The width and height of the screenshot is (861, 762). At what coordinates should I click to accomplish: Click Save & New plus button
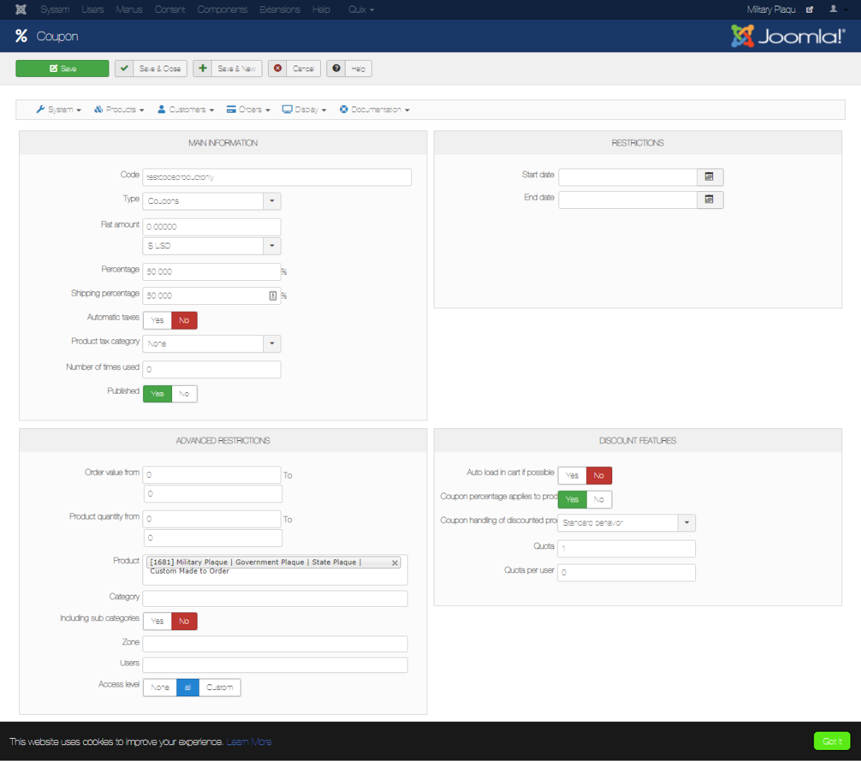point(228,68)
